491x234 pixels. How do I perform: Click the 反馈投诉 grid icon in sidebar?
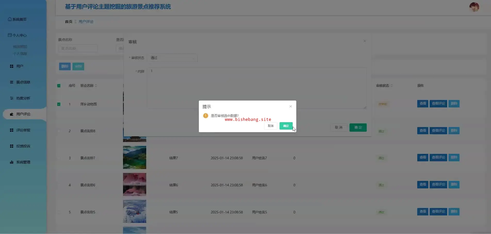[x=12, y=146]
